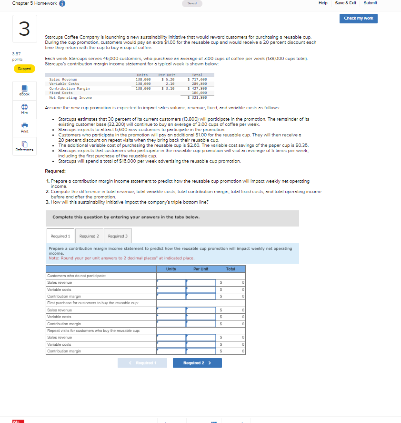
Task: Click 'First purchase for customers to buy the reusable cup:' label
Action: coord(93,303)
